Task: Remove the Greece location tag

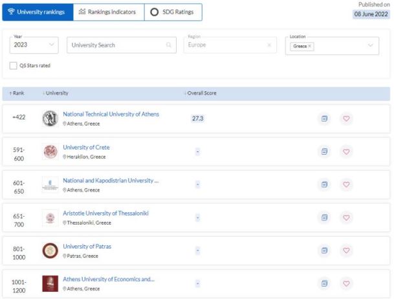Action: click(310, 47)
